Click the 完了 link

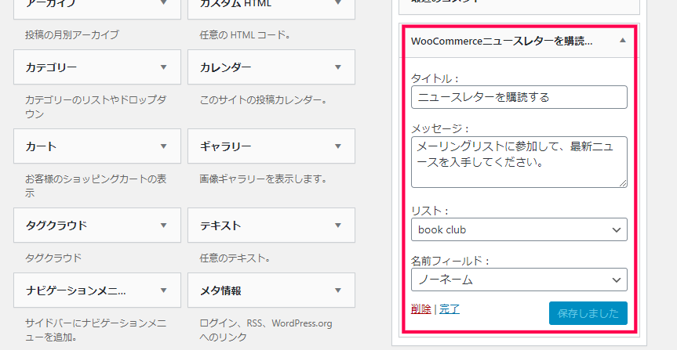450,309
